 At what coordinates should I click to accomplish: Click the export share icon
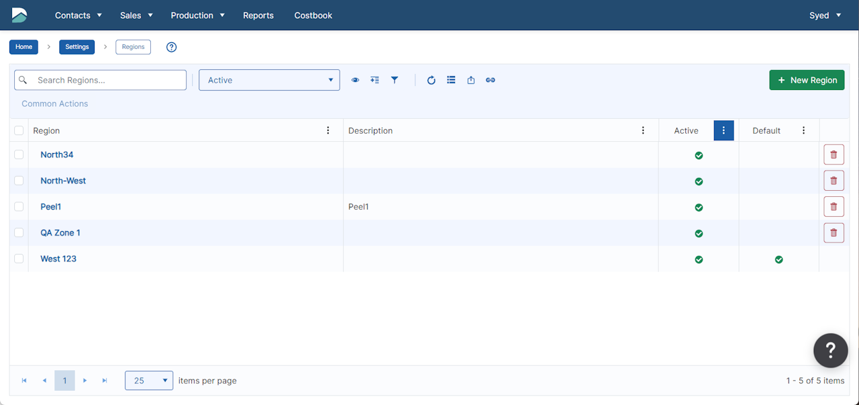point(471,80)
